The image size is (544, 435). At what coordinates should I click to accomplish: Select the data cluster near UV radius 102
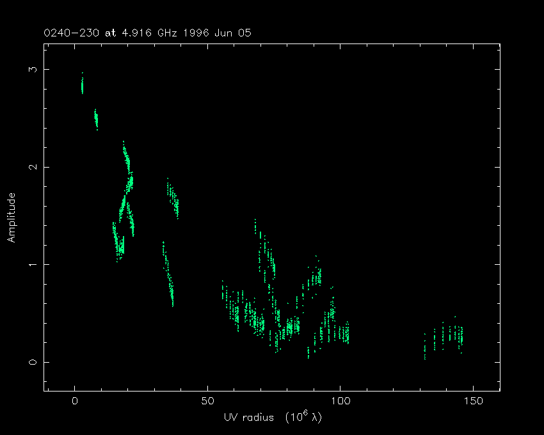pos(346,333)
